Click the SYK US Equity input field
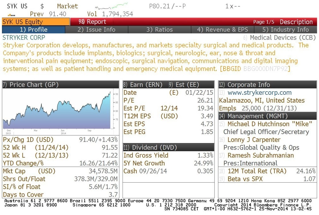Image resolution: width=319 pixels, height=215 pixels. [x=36, y=22]
